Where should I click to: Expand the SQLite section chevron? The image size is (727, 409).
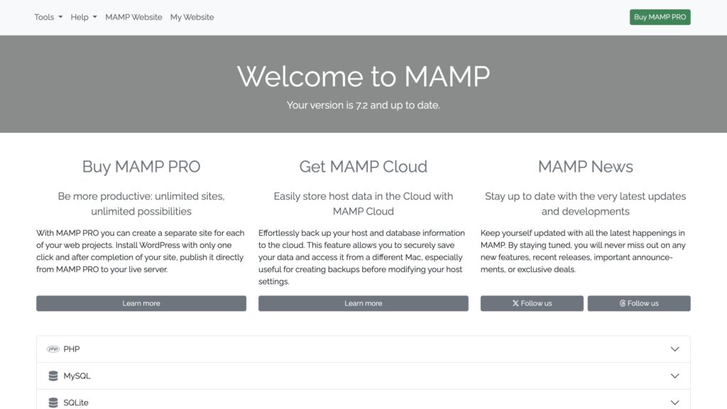click(674, 403)
